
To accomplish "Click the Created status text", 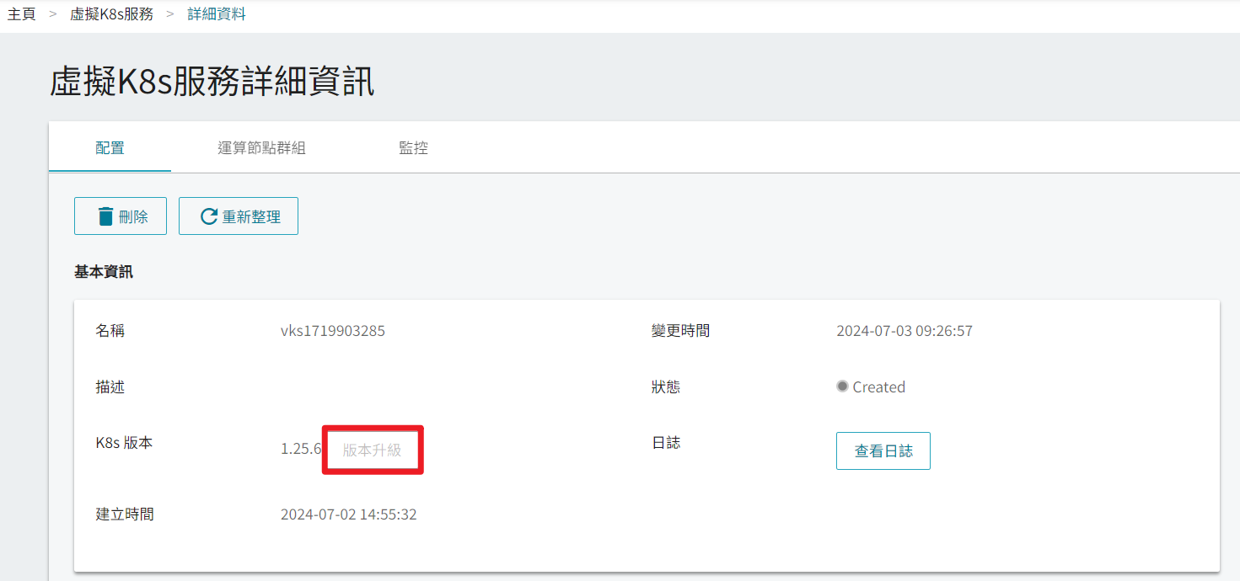I will click(x=878, y=387).
